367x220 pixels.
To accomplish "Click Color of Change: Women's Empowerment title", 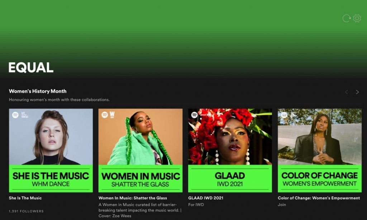I will tap(319, 198).
